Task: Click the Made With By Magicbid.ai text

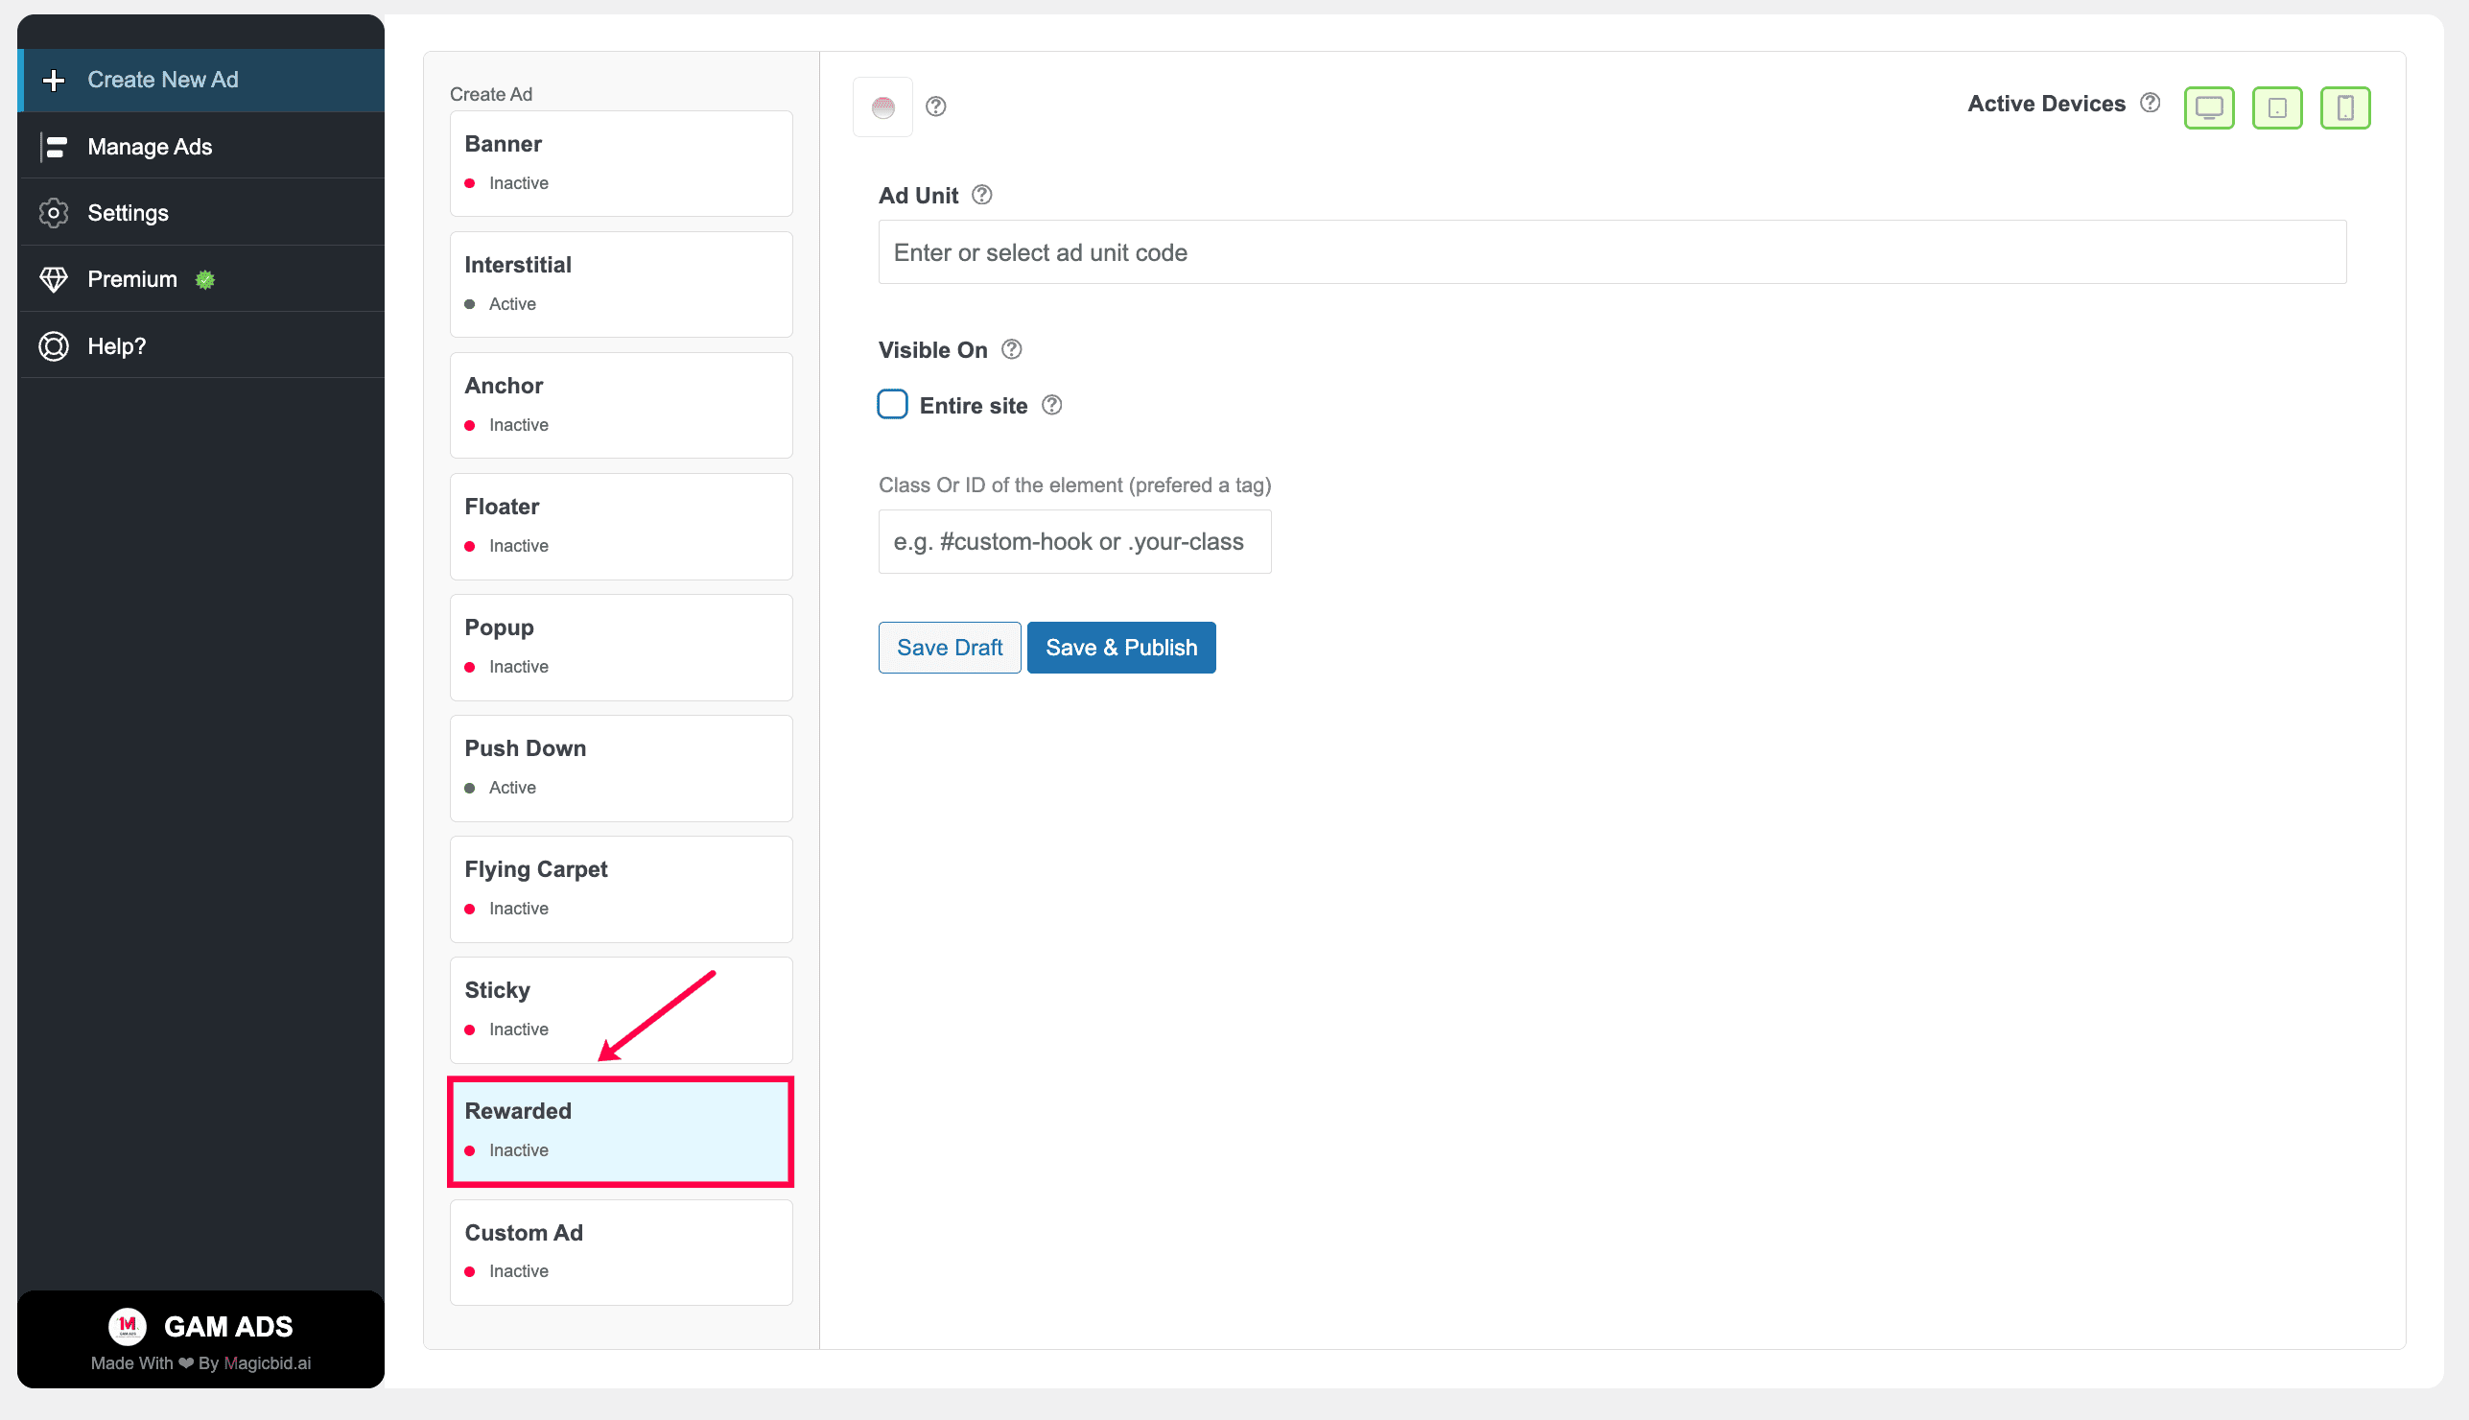Action: tap(200, 1363)
